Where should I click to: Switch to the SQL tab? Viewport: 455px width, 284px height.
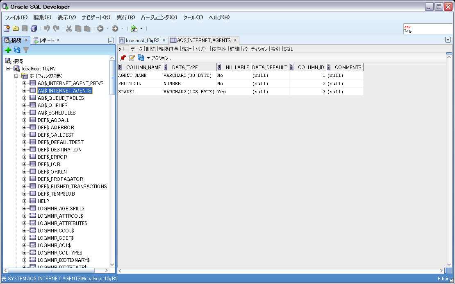[288, 49]
